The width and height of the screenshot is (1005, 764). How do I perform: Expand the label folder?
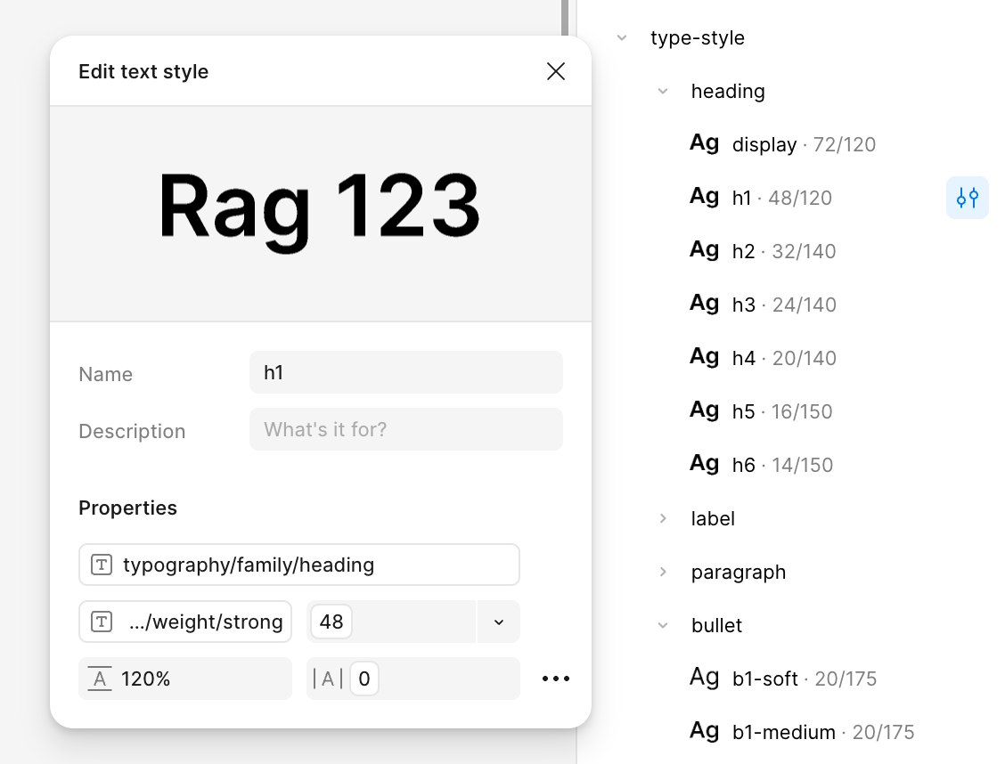[x=663, y=518]
